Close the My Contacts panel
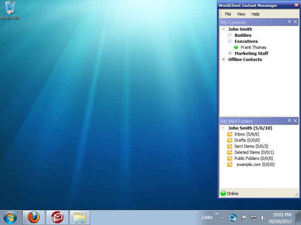 point(295,22)
